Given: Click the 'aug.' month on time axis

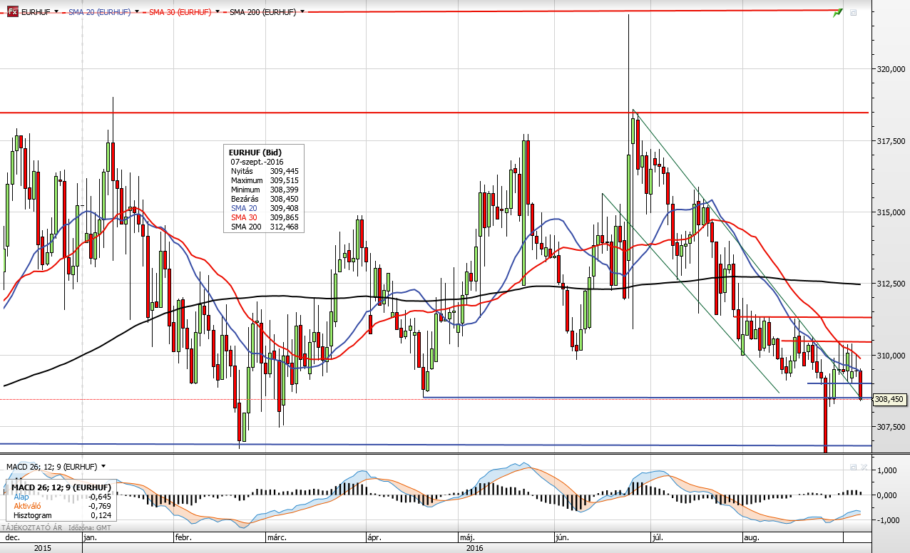Looking at the screenshot, I should [x=752, y=538].
